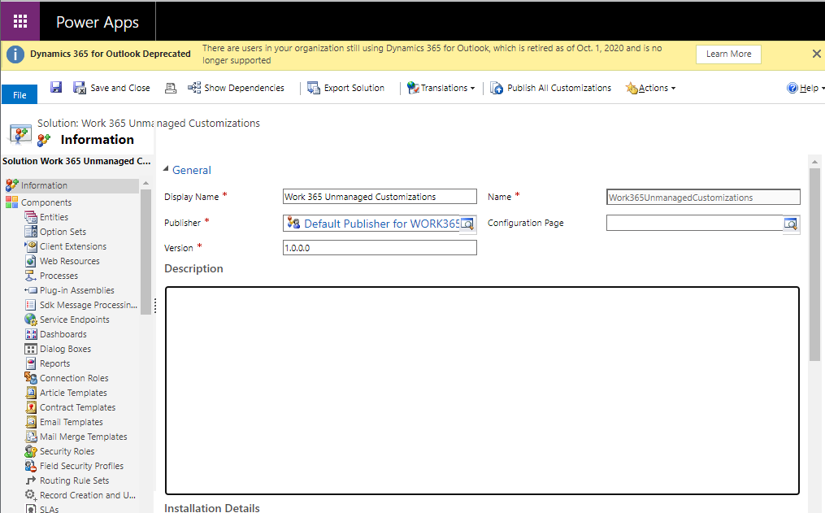Click the Processes icon
The image size is (825, 513).
pos(31,276)
